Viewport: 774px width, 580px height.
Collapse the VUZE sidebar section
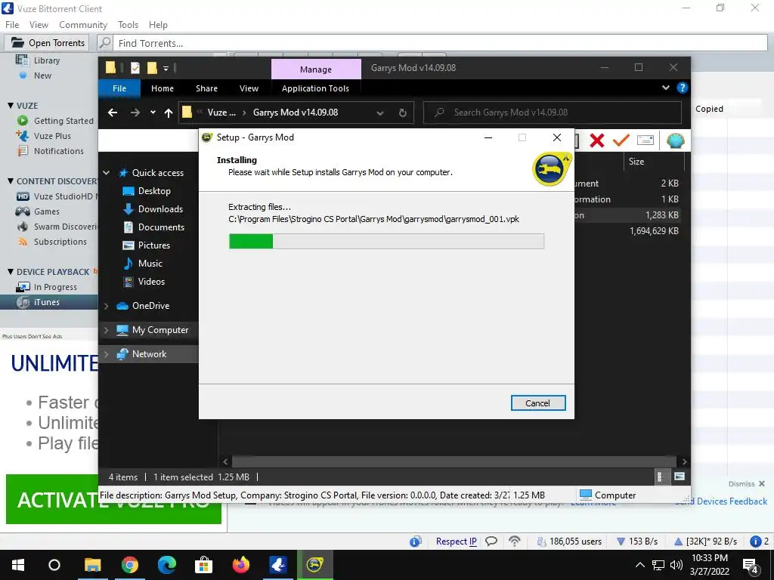pyautogui.click(x=11, y=106)
